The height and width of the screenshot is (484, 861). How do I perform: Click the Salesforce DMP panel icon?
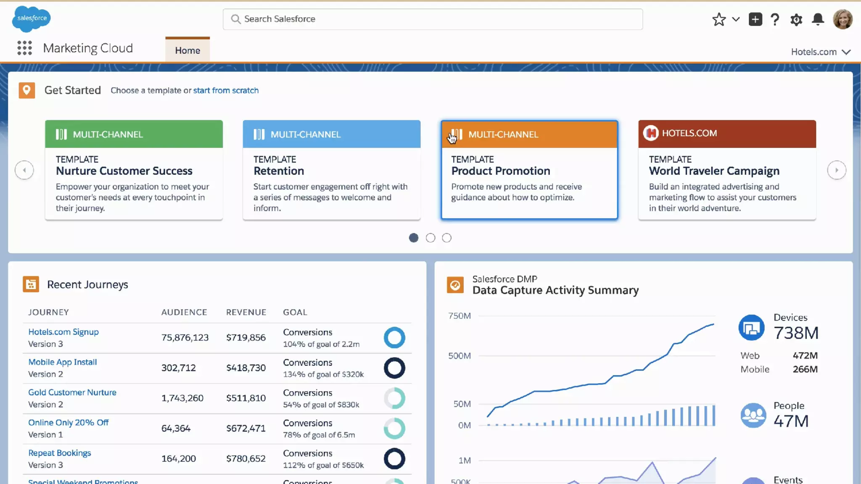(x=455, y=285)
